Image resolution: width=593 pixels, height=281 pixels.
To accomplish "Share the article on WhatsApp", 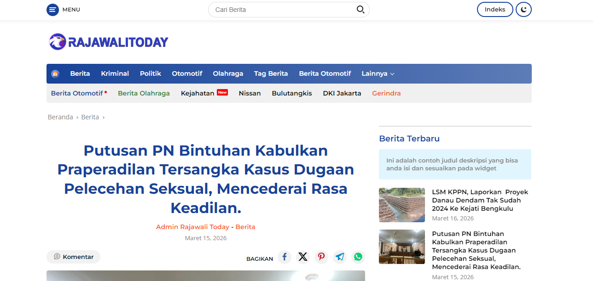I will [358, 257].
